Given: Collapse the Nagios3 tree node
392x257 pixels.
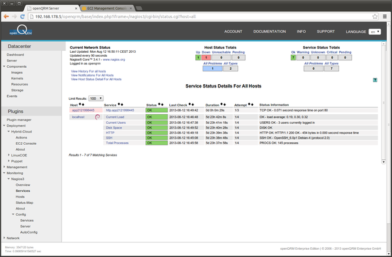Looking at the screenshot, I should pos(8,179).
